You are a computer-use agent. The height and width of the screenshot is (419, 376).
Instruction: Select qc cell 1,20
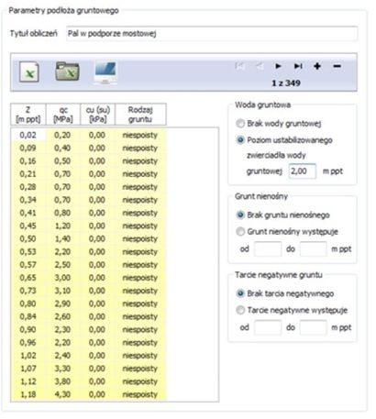(62, 226)
